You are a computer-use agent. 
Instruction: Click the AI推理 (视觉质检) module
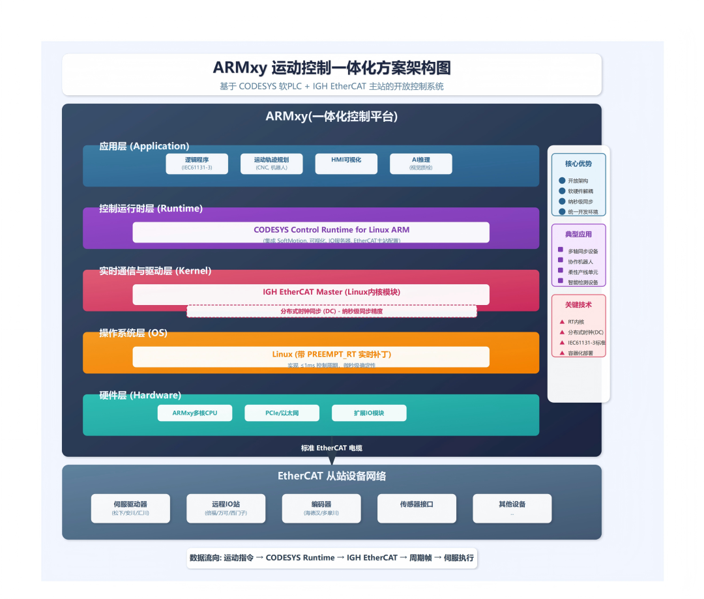coord(421,164)
